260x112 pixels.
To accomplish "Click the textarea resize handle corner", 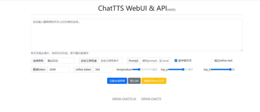I will [x=242, y=50].
